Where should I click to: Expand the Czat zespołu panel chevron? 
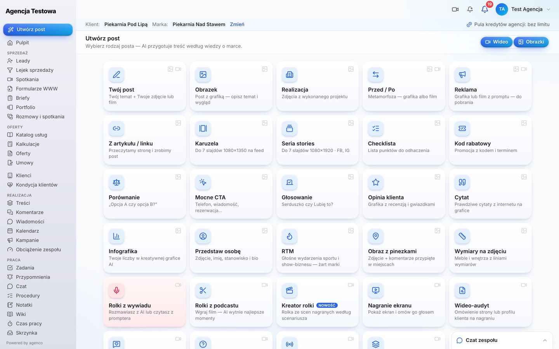point(545,340)
